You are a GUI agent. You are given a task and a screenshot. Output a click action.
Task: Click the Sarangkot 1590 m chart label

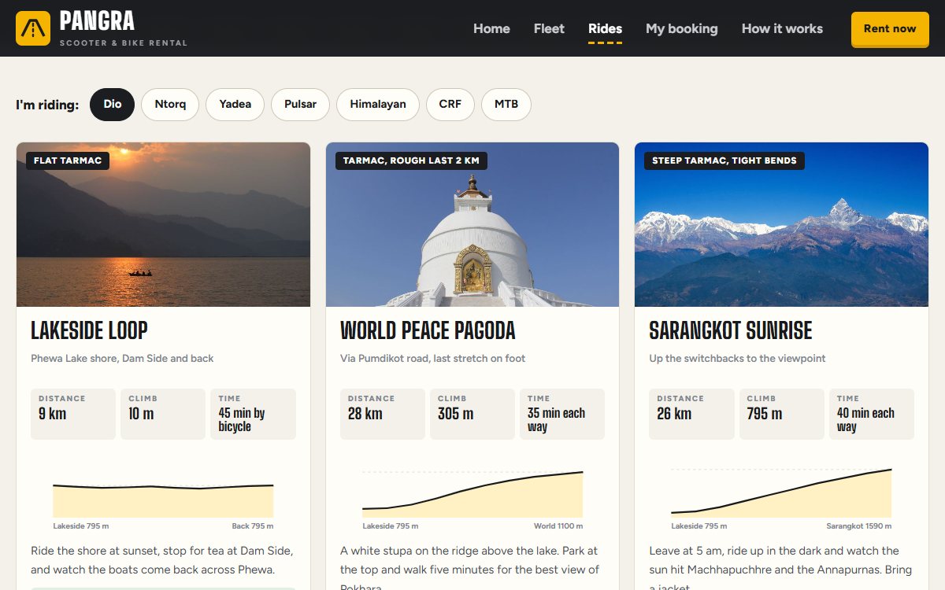(x=859, y=526)
